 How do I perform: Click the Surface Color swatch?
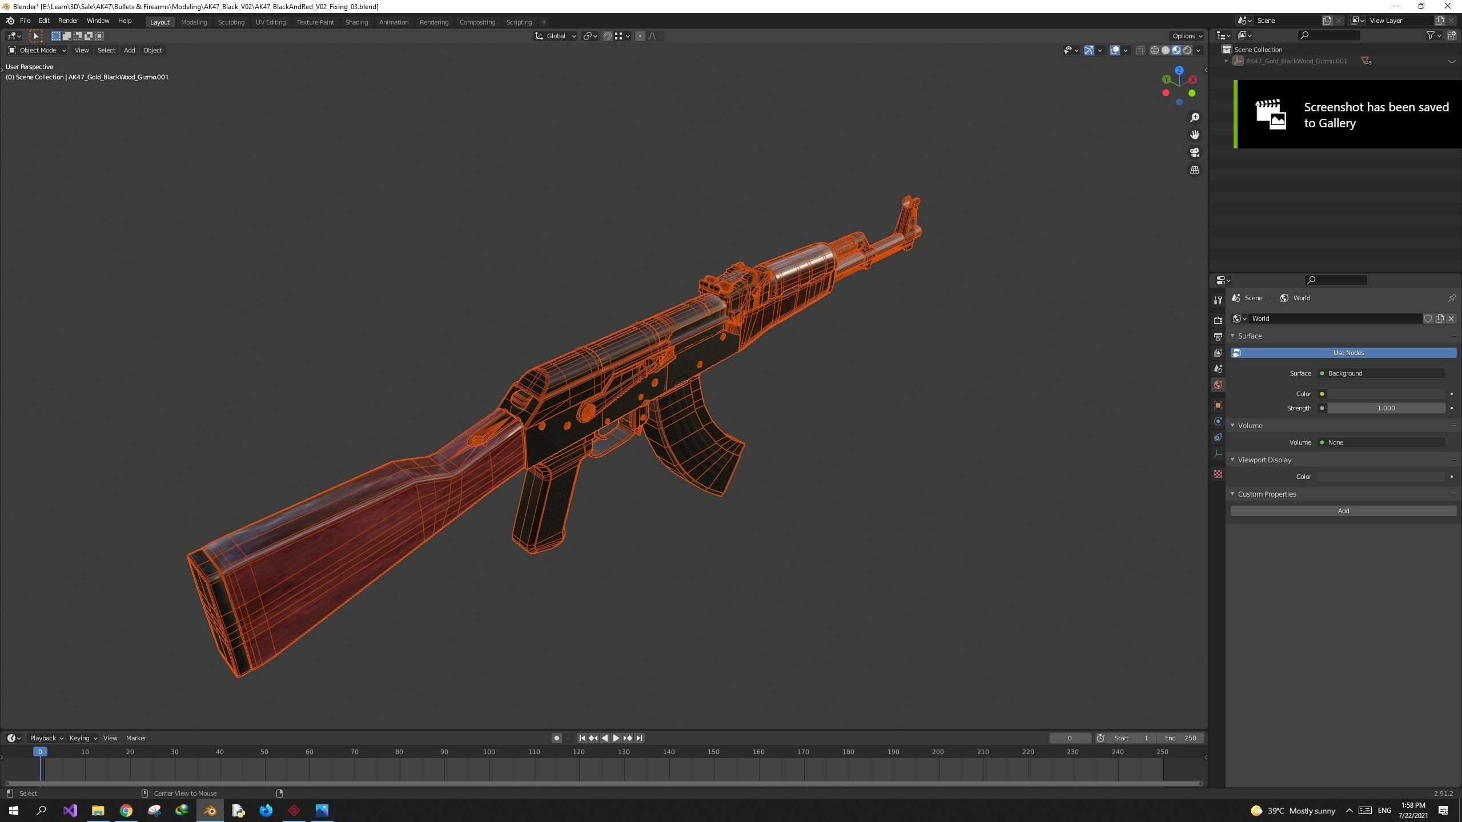(x=1386, y=394)
